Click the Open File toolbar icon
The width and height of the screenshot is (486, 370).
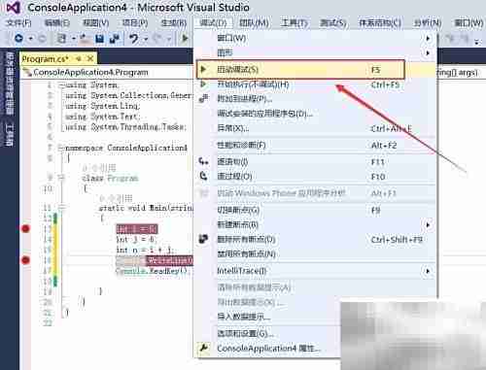coord(85,39)
